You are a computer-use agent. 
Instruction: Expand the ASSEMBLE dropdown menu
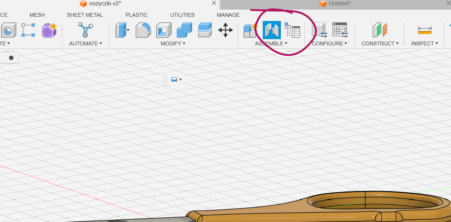tap(286, 43)
